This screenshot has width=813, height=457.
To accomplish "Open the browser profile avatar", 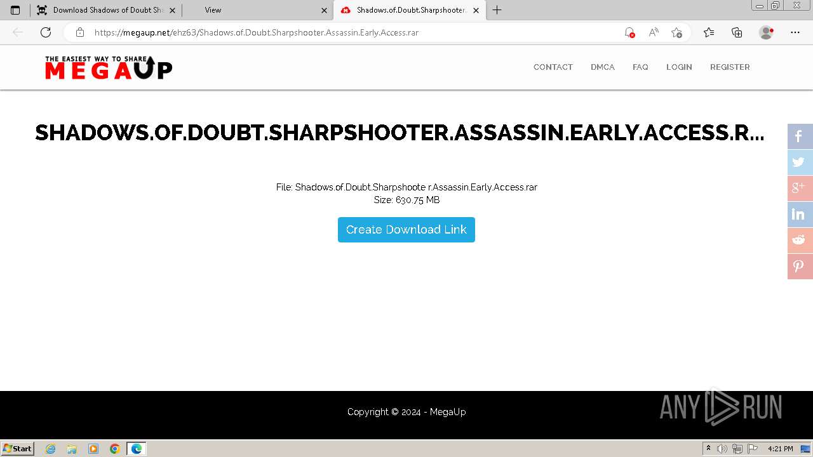I will pos(766,32).
